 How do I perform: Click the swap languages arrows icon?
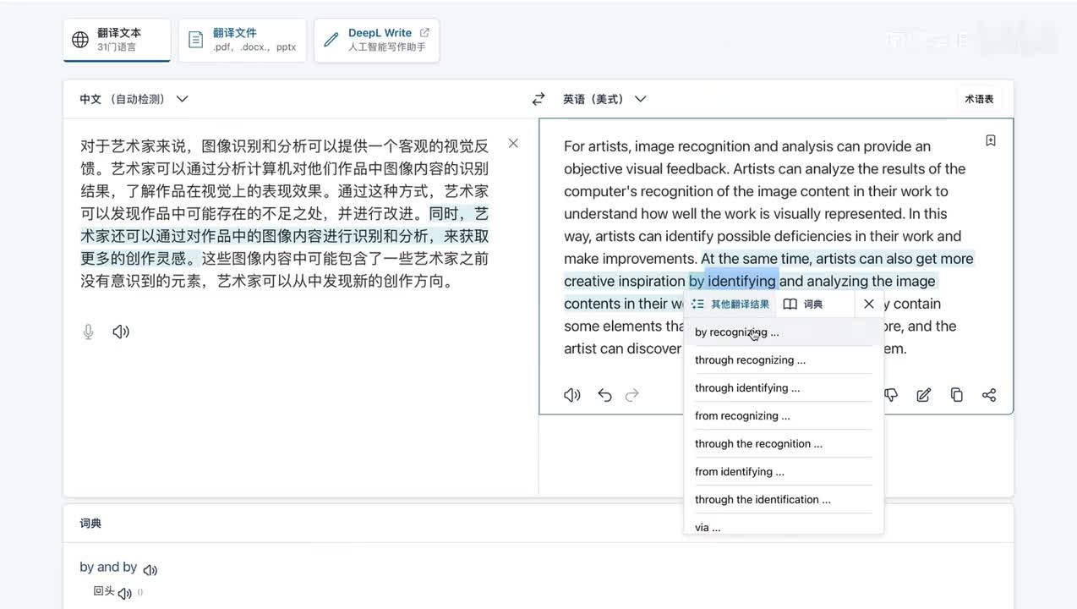pos(538,99)
